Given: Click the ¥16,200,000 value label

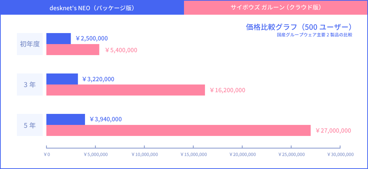Looking at the screenshot, I should coord(227,90).
